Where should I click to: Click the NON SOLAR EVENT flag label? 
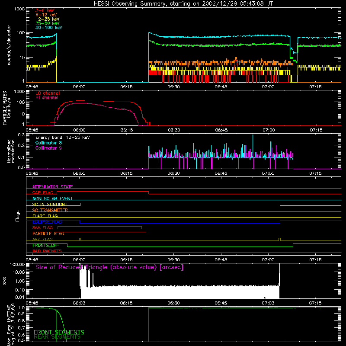pos(52,199)
